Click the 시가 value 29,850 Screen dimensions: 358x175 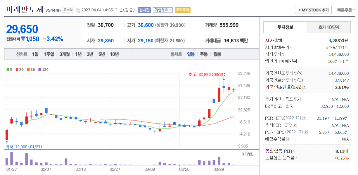click(106, 41)
